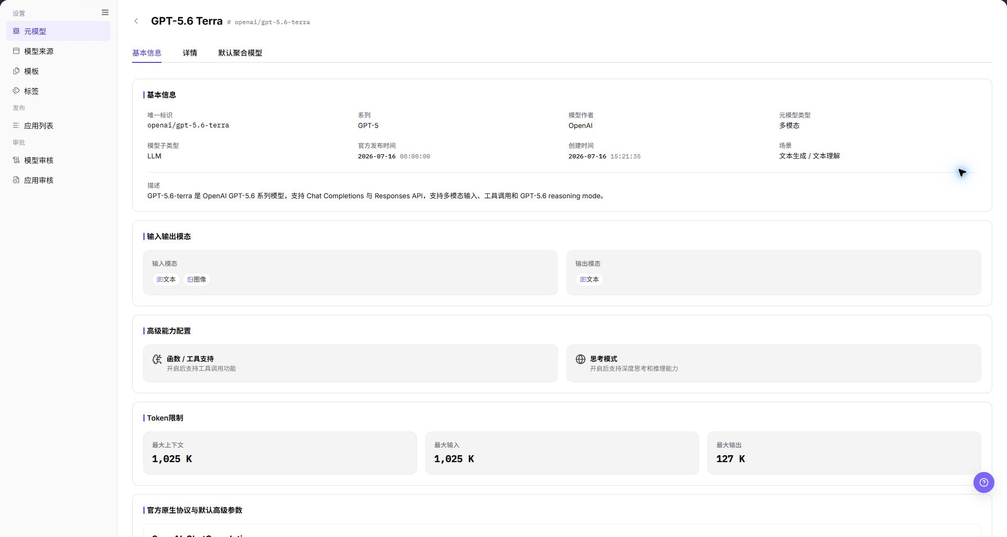Click the 模板 sidebar icon
Image resolution: width=1007 pixels, height=537 pixels.
click(x=16, y=71)
